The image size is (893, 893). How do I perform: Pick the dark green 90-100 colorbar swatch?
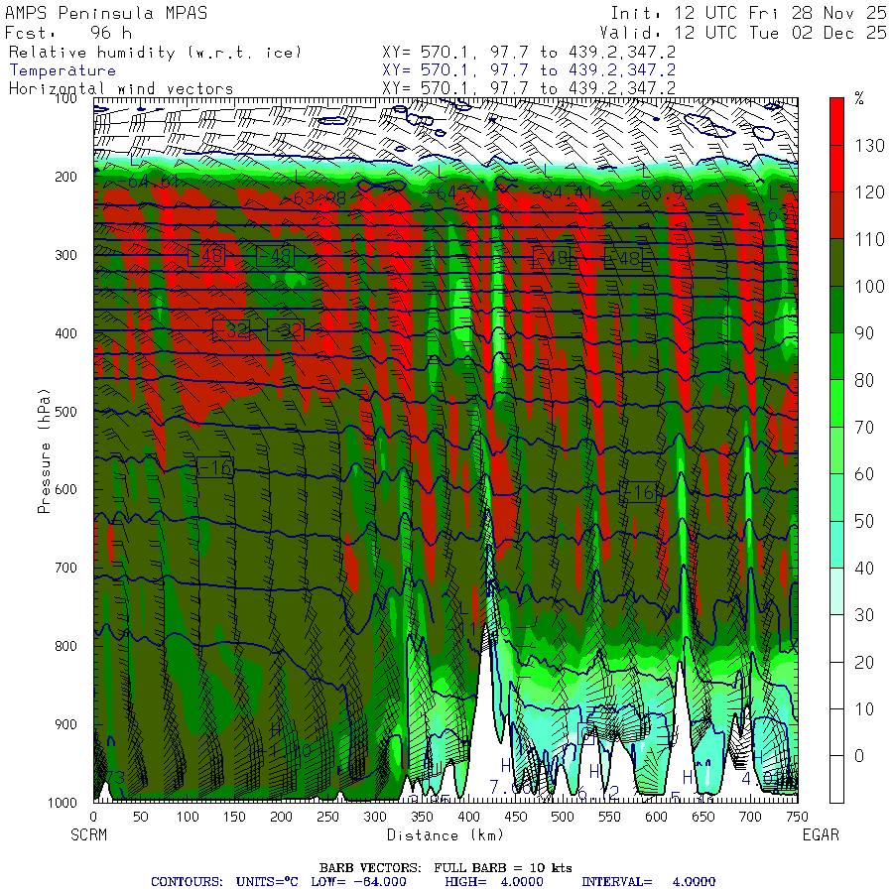[836, 310]
